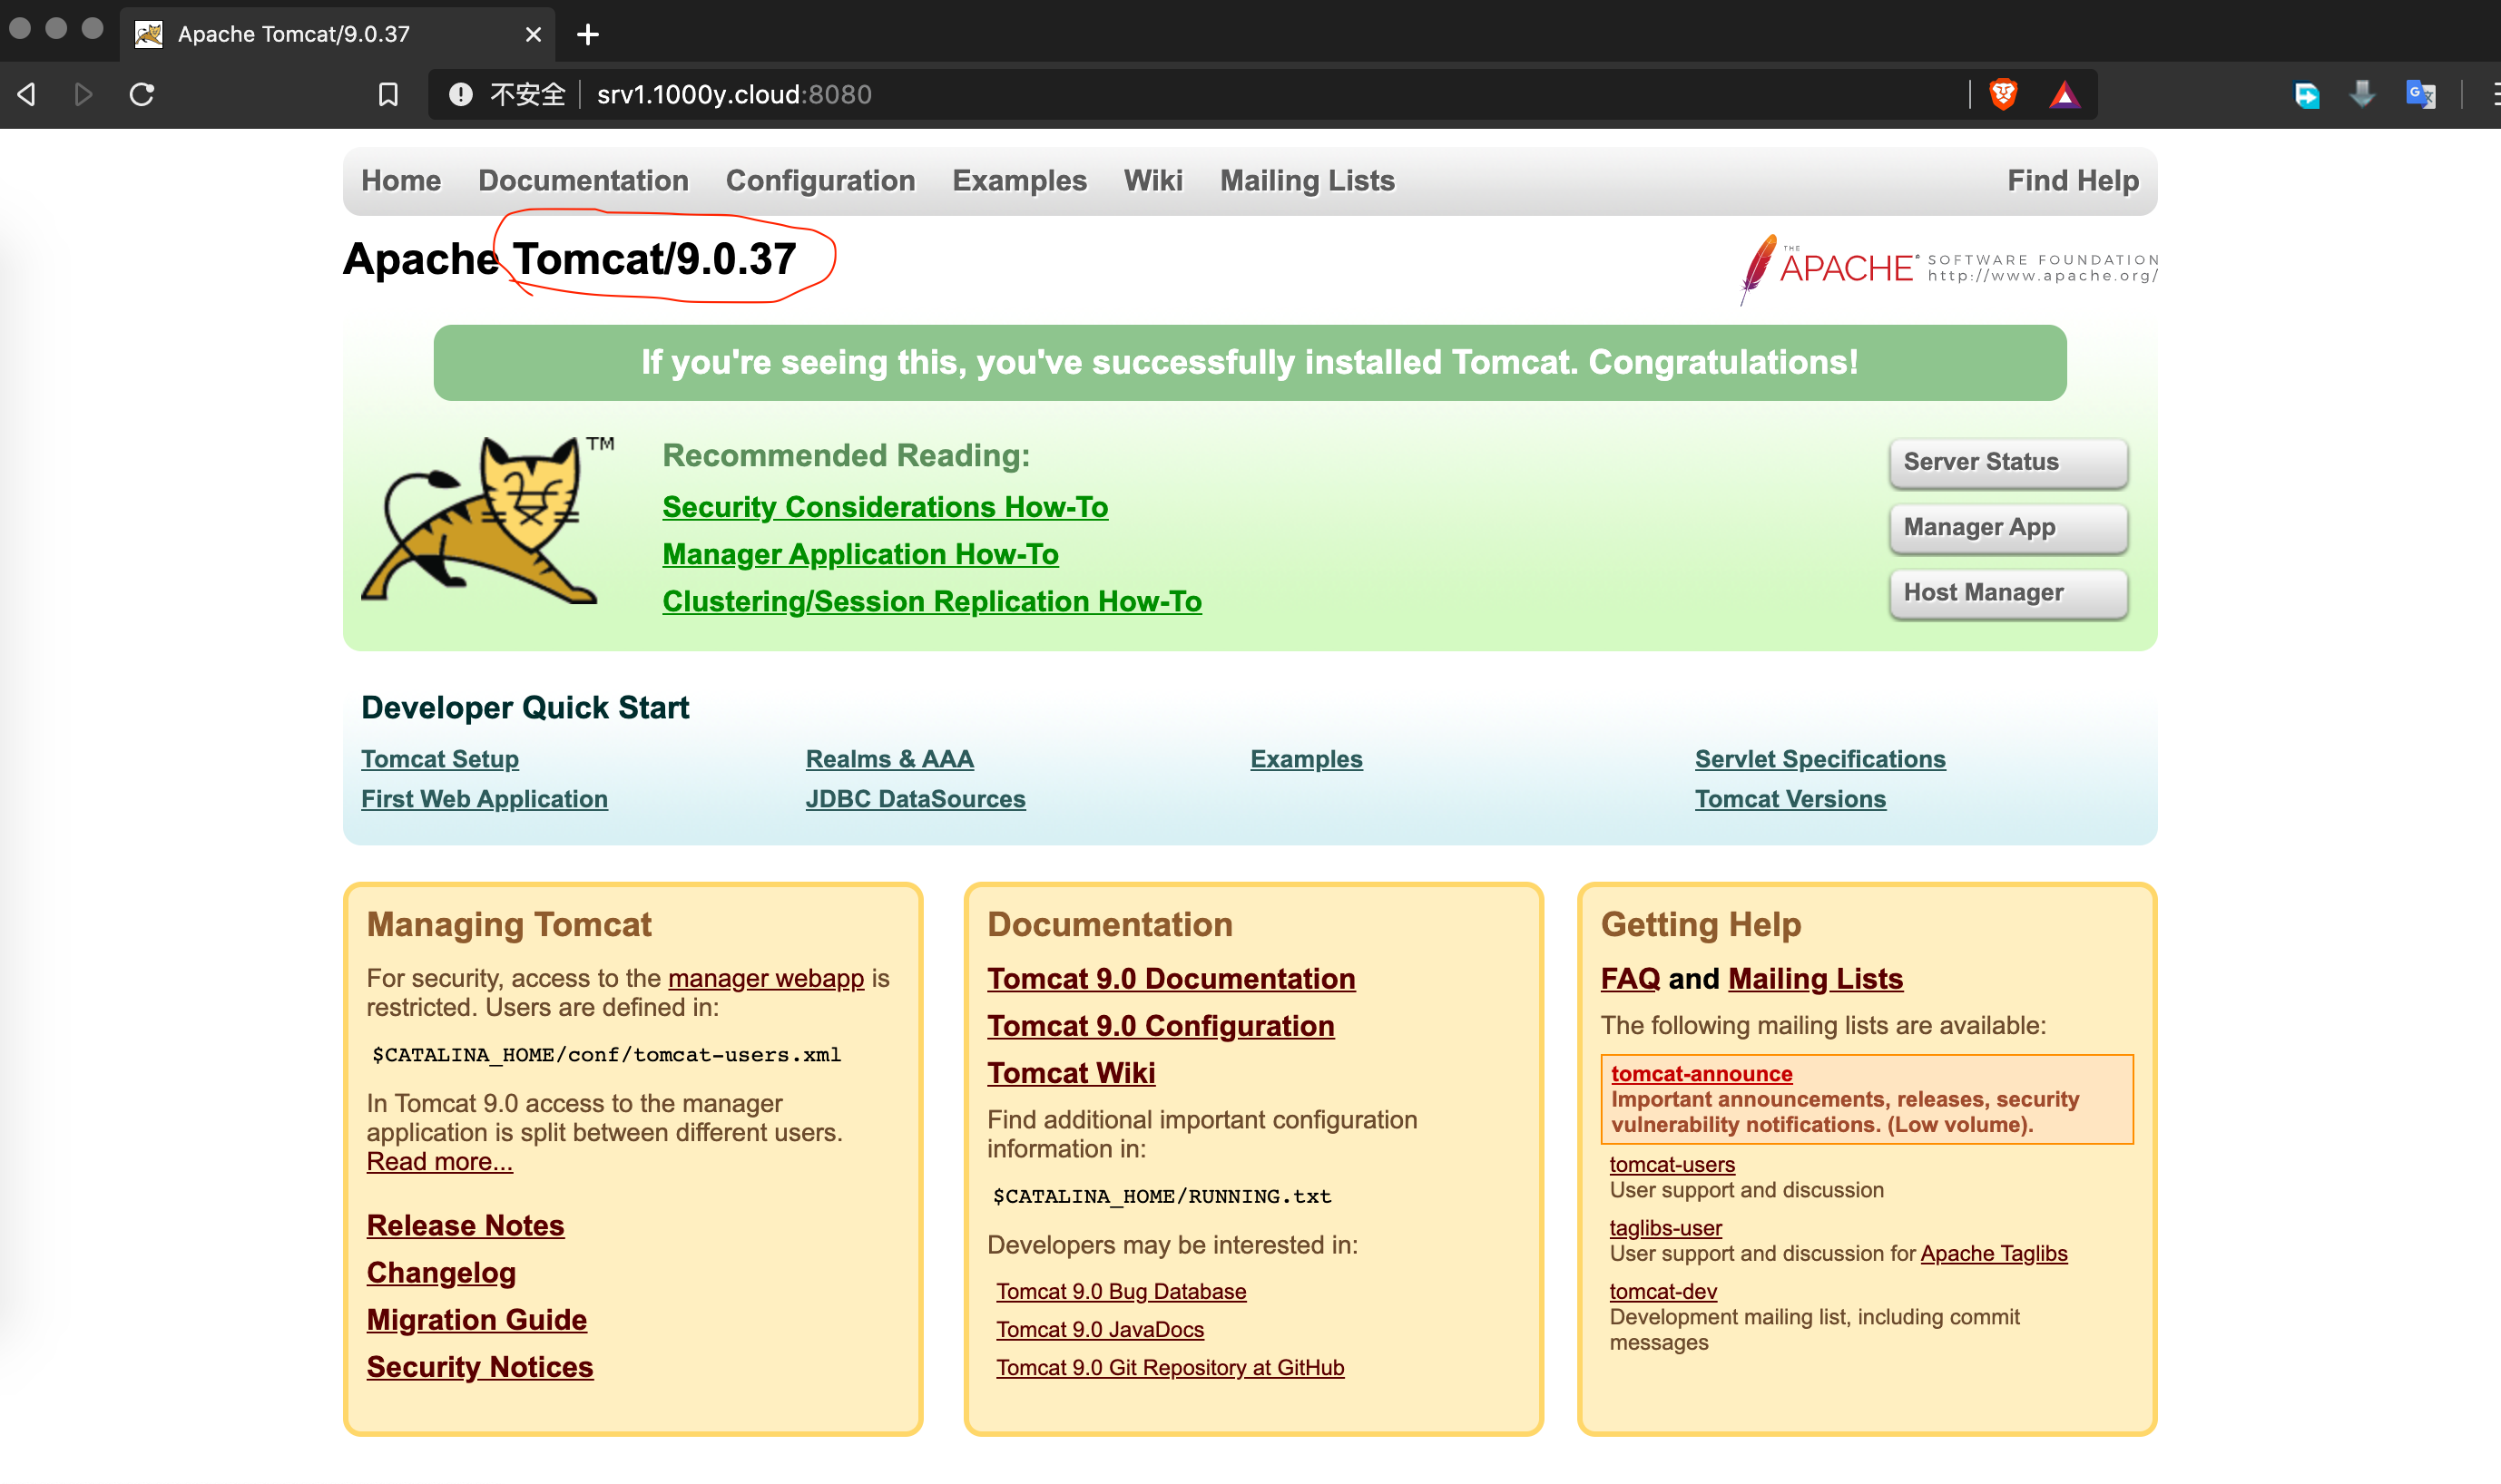Open Tomcat 9.0 Configuration link
This screenshot has width=2501, height=1484.
click(1161, 1025)
